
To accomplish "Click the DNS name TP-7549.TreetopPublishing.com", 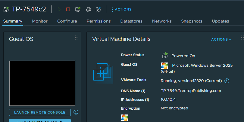I will point(191,91).
